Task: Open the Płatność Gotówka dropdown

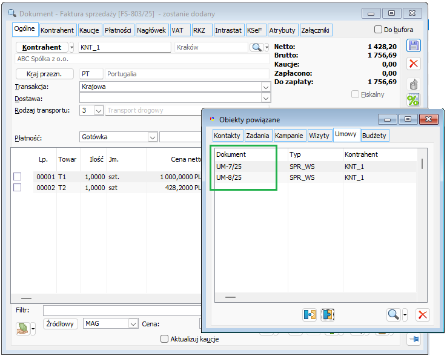Action: point(152,137)
